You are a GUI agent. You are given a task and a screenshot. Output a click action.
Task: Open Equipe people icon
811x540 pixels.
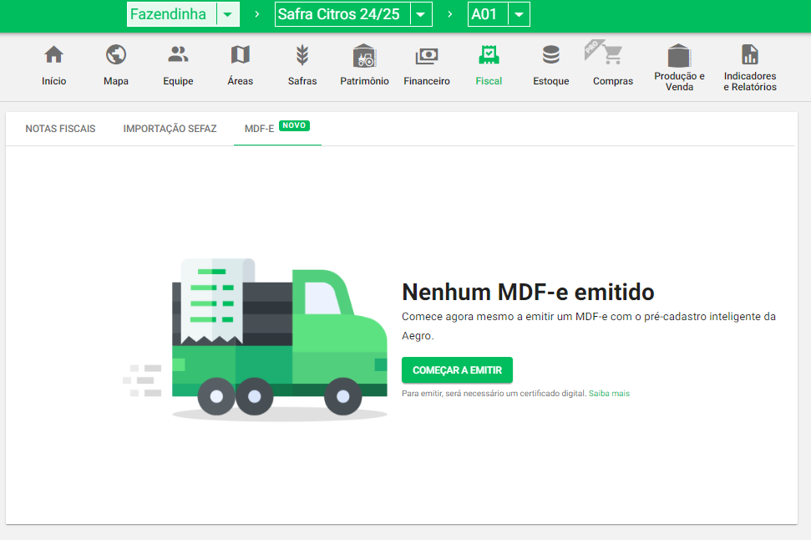tap(178, 56)
